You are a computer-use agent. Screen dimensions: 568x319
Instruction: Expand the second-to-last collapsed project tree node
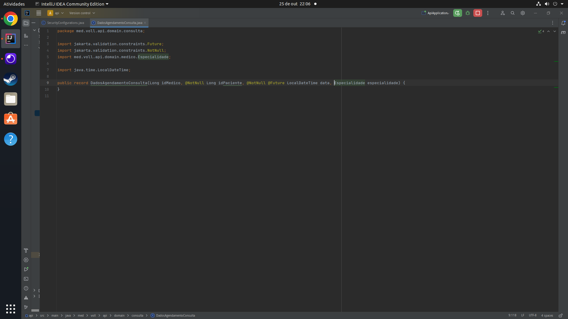click(x=34, y=290)
